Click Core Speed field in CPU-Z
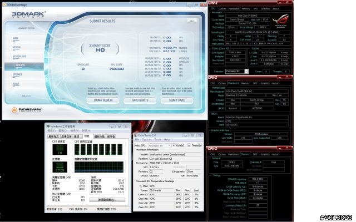The width and height of the screenshot is (356, 222). (235, 53)
